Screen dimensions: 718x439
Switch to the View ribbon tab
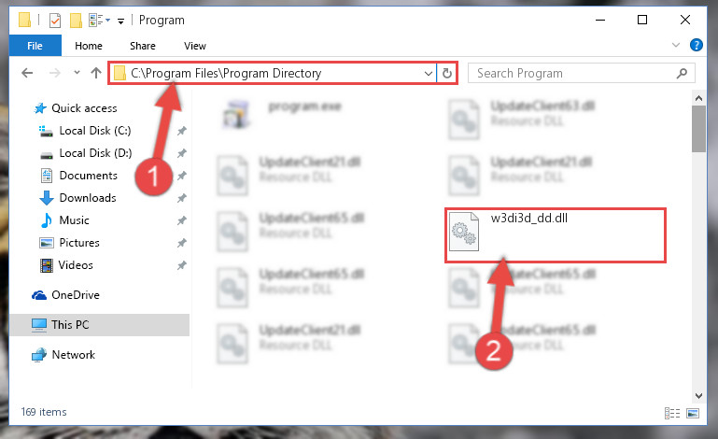point(194,46)
